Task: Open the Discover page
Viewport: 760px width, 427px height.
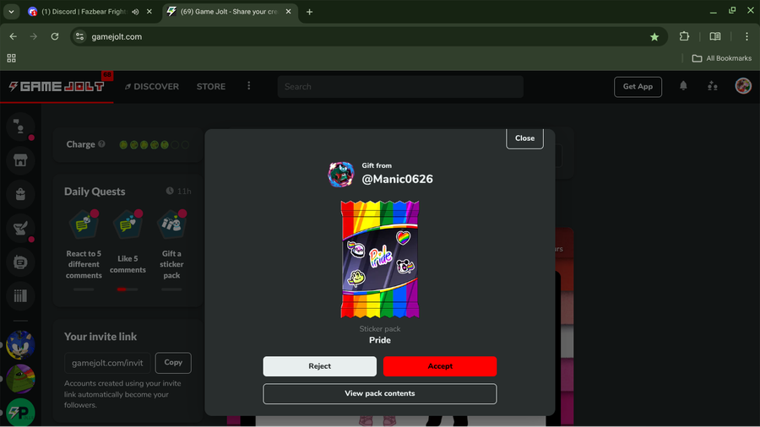Action: tap(152, 87)
